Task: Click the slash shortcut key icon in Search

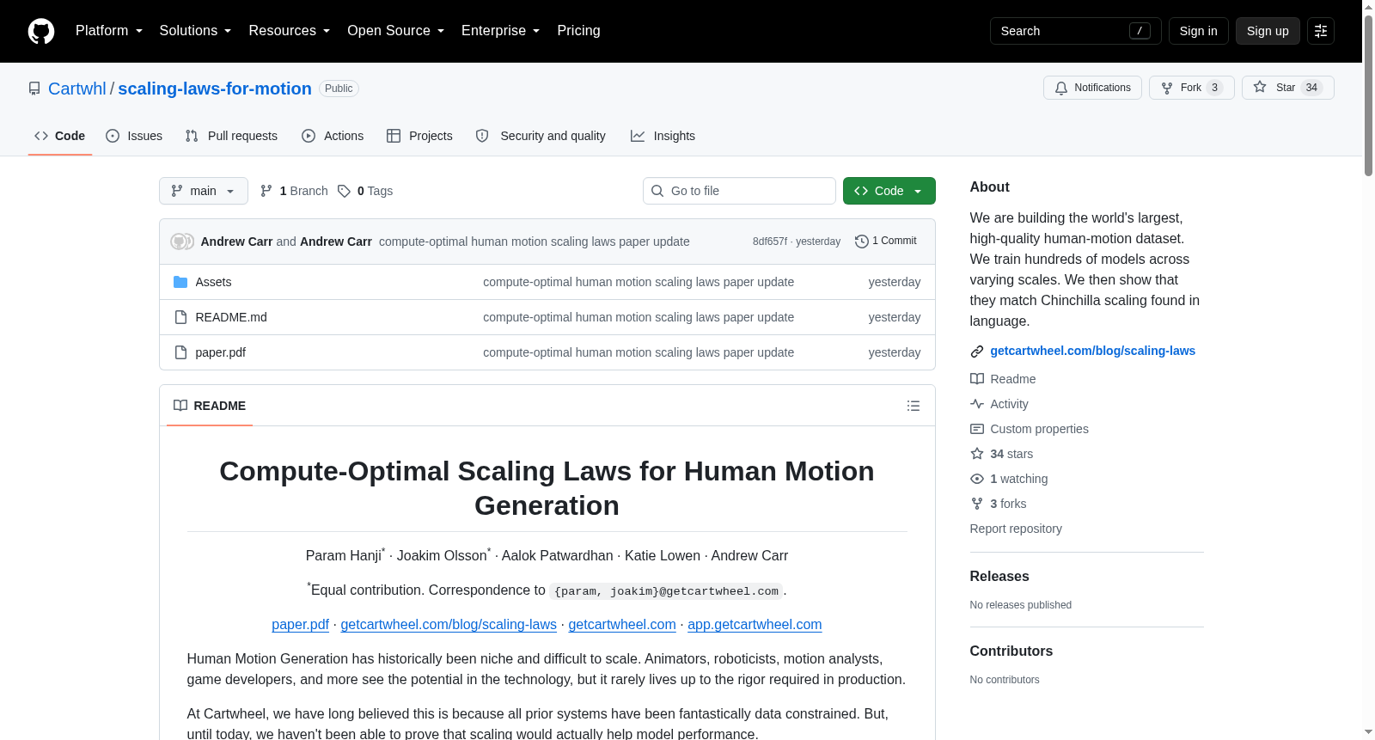Action: pos(1140,31)
